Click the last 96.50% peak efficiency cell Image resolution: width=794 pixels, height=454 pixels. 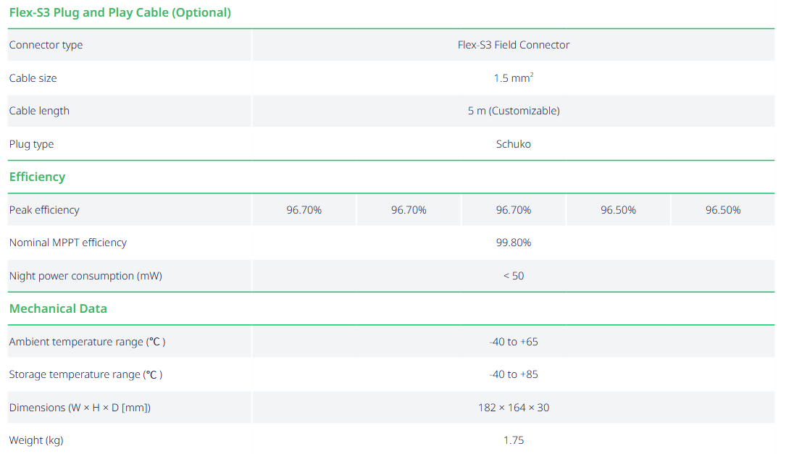(722, 210)
